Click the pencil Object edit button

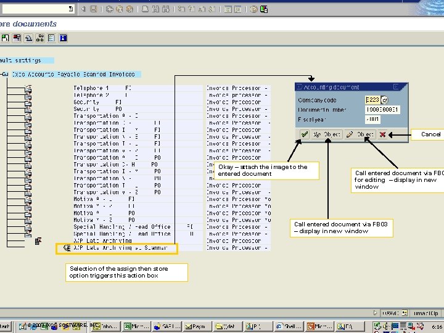pos(360,134)
